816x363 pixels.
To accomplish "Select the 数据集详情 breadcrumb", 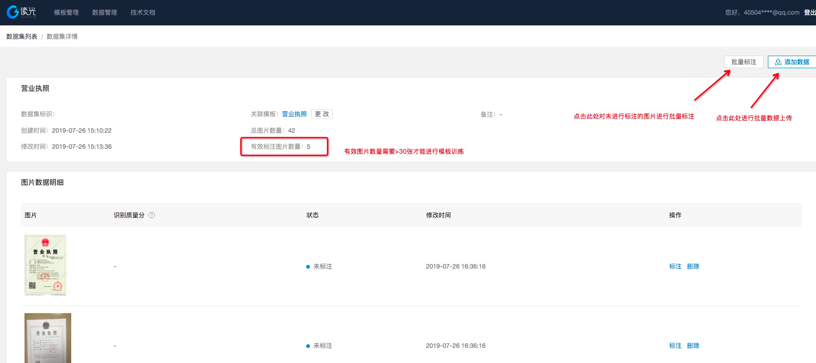I will click(62, 37).
